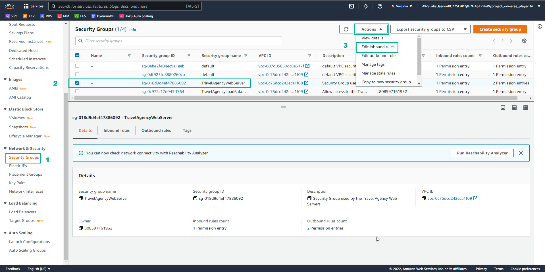Open the Actions dropdown button
Viewport: 545px width, 272px height.
point(372,29)
